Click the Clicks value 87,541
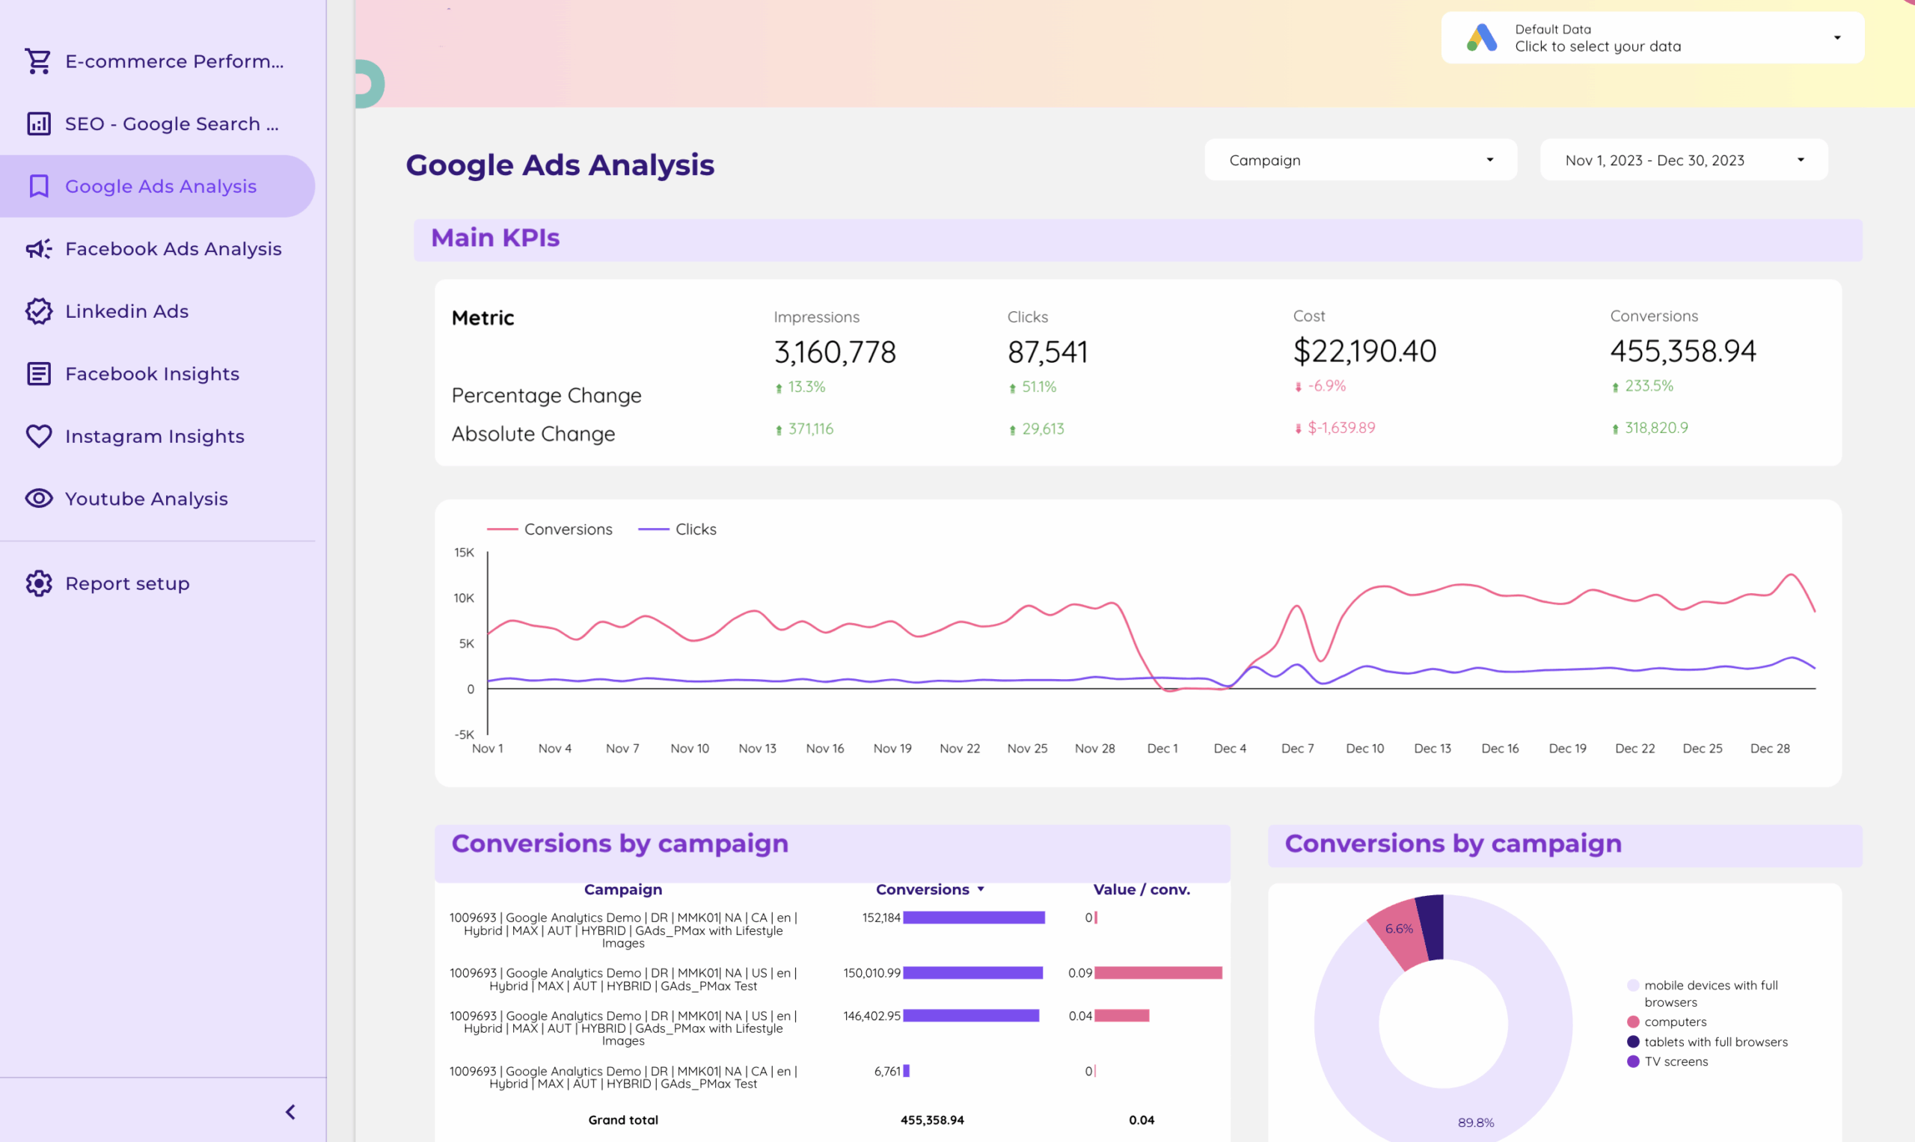The image size is (1915, 1142). click(x=1047, y=351)
